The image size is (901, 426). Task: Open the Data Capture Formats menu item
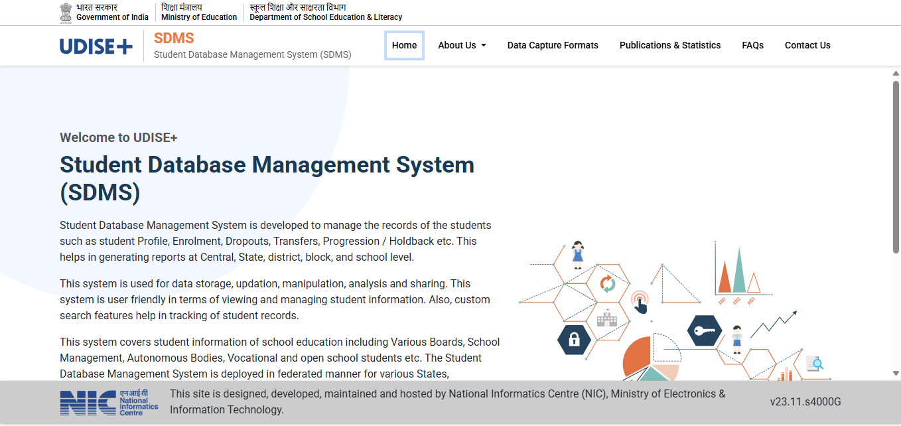[x=553, y=45]
